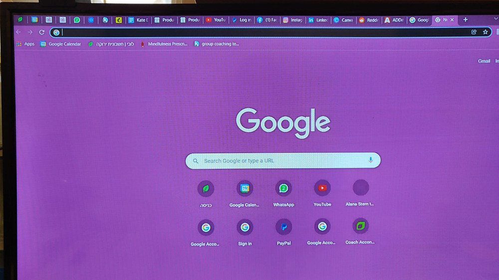Open the Sign in shortcut tile
The height and width of the screenshot is (280, 499).
coord(245,232)
